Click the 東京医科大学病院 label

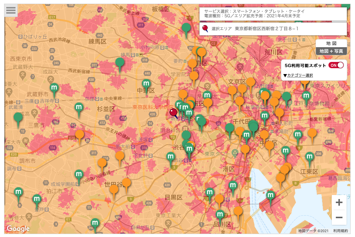click(x=153, y=107)
